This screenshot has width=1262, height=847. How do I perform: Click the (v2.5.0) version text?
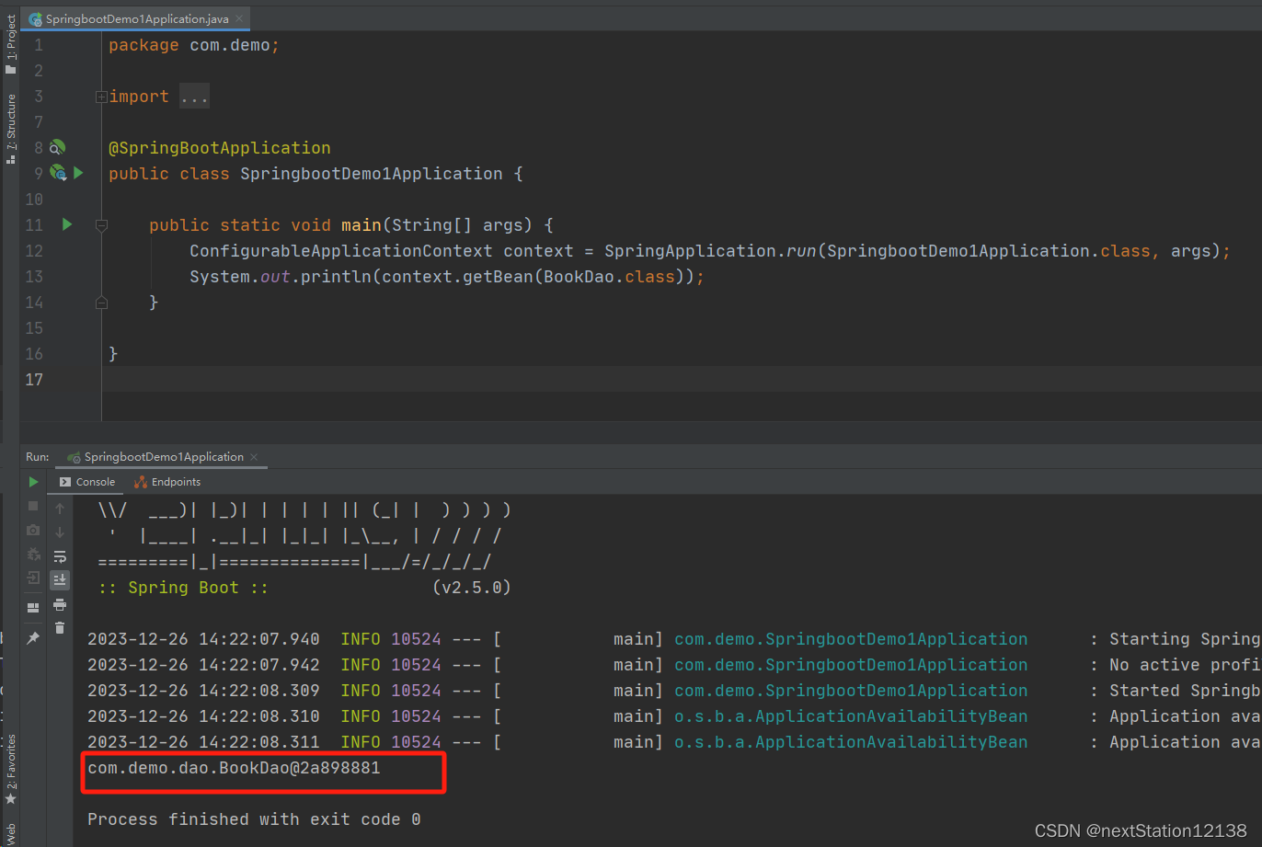(471, 588)
